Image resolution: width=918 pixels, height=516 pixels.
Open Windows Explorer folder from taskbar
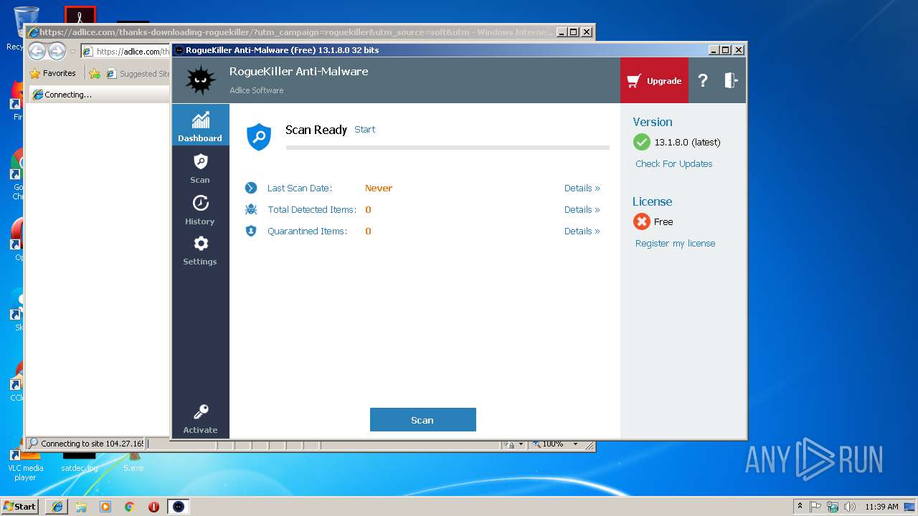[81, 506]
